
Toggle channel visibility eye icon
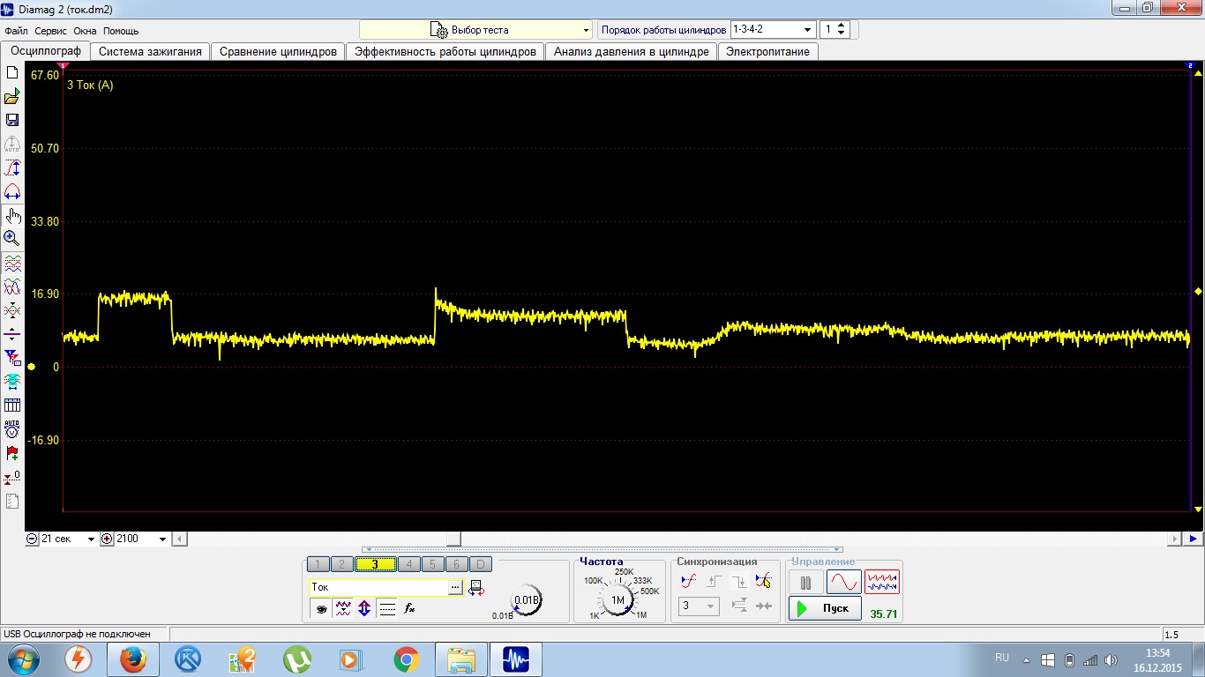321,607
